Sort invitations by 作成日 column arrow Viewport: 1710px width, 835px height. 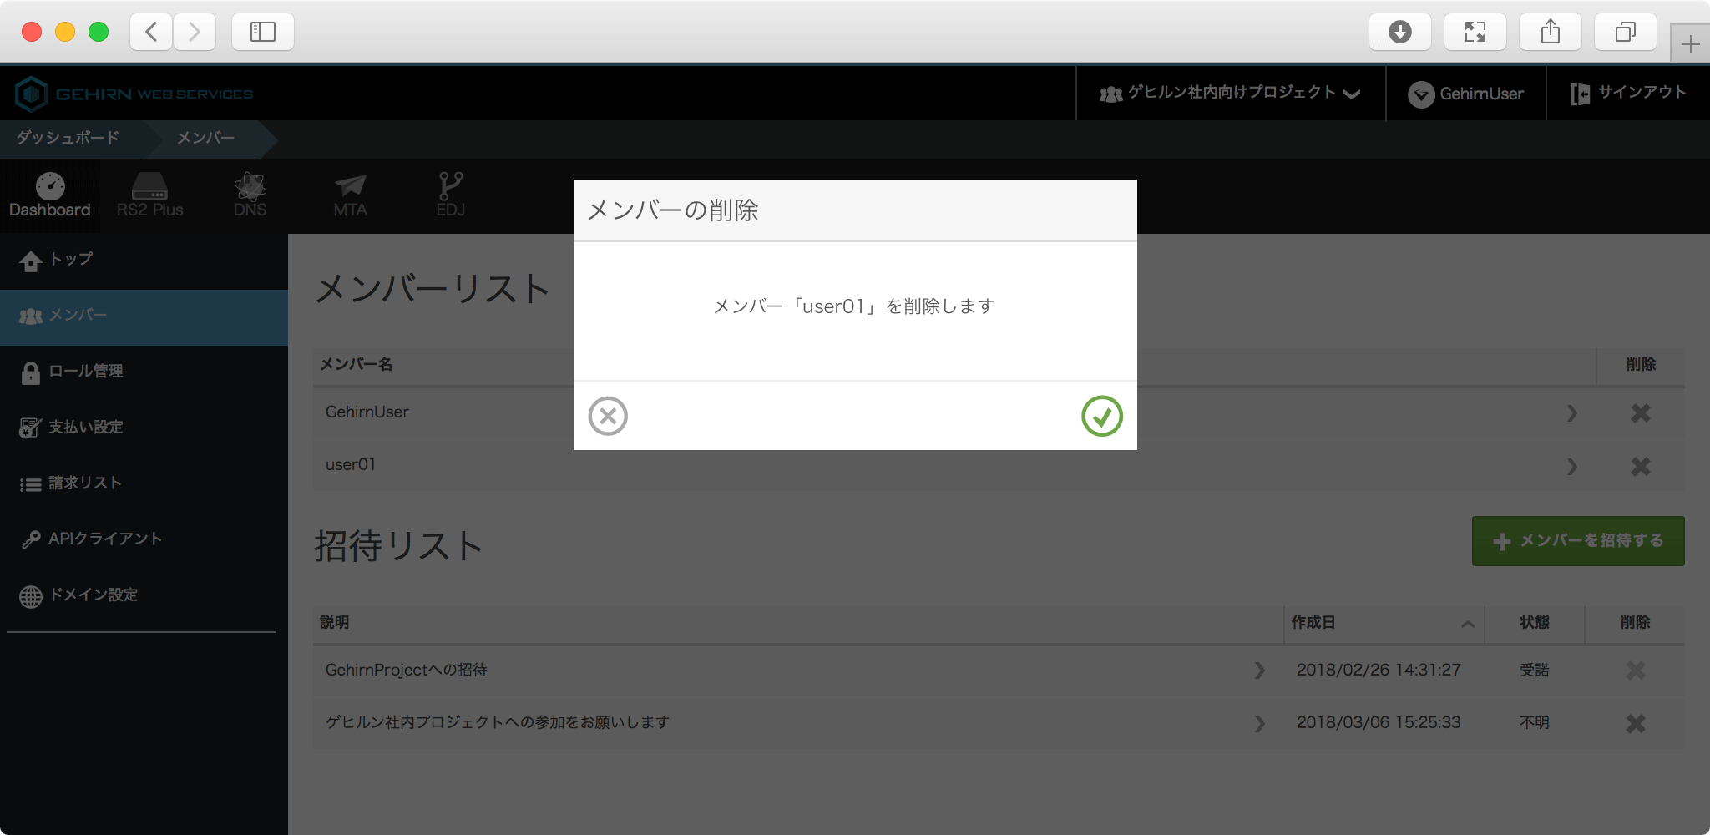pyautogui.click(x=1467, y=624)
